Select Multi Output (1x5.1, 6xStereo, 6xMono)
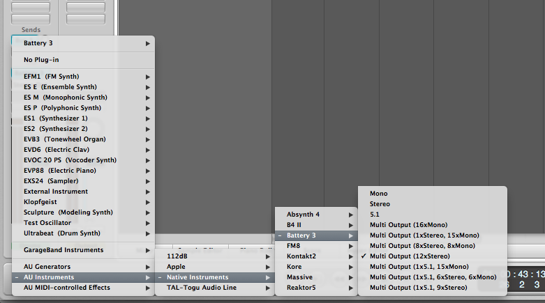545x303 pixels. coord(433,277)
